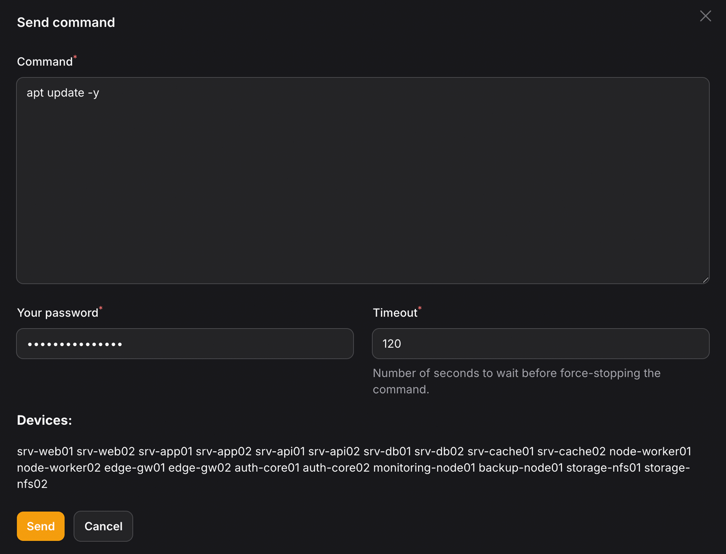Select the srv-app01 device

point(166,451)
